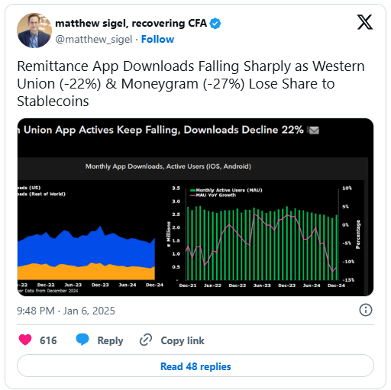This screenshot has width=391, height=390.
Task: Click the 616 likes count
Action: pyautogui.click(x=48, y=340)
